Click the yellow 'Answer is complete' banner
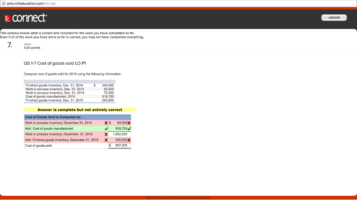The image size is (357, 223). [79, 109]
